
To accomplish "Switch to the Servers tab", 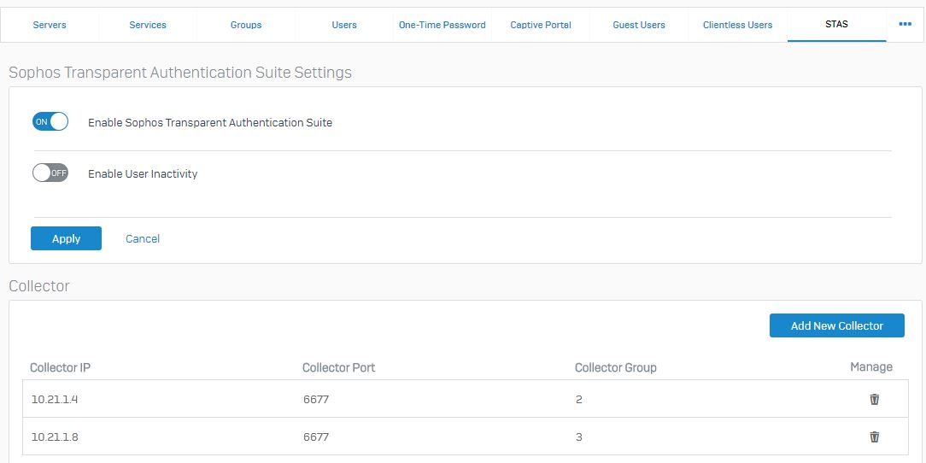I will (50, 25).
